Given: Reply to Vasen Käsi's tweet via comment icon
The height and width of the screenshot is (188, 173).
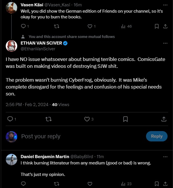Looking at the screenshot, I should pyautogui.click(x=23, y=26).
